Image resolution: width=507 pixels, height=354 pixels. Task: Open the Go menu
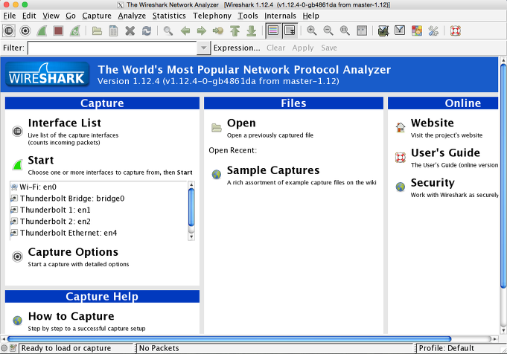[x=71, y=16]
